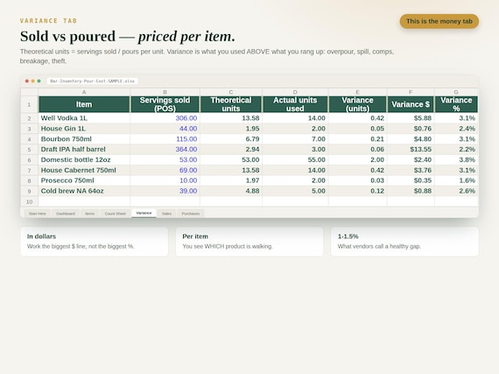Screen dimensions: 499x374
Task: Click the green maximize dot of the spreadsheet window
Action: pos(39,81)
